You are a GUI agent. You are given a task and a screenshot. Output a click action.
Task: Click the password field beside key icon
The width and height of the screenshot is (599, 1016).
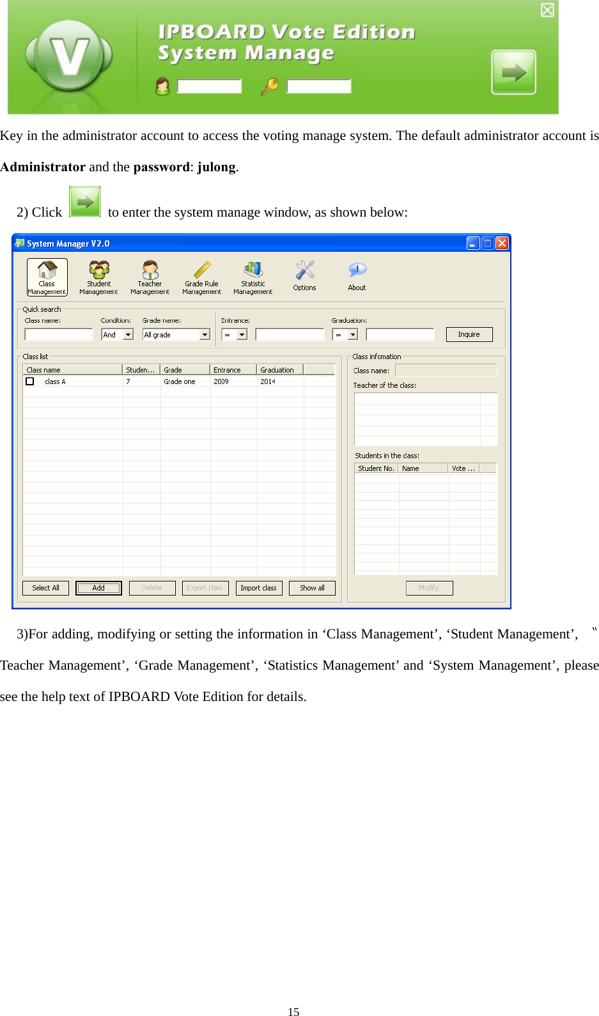[318, 86]
